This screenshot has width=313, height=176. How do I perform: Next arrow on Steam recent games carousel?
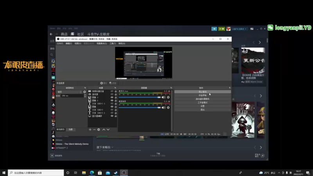coord(261,96)
